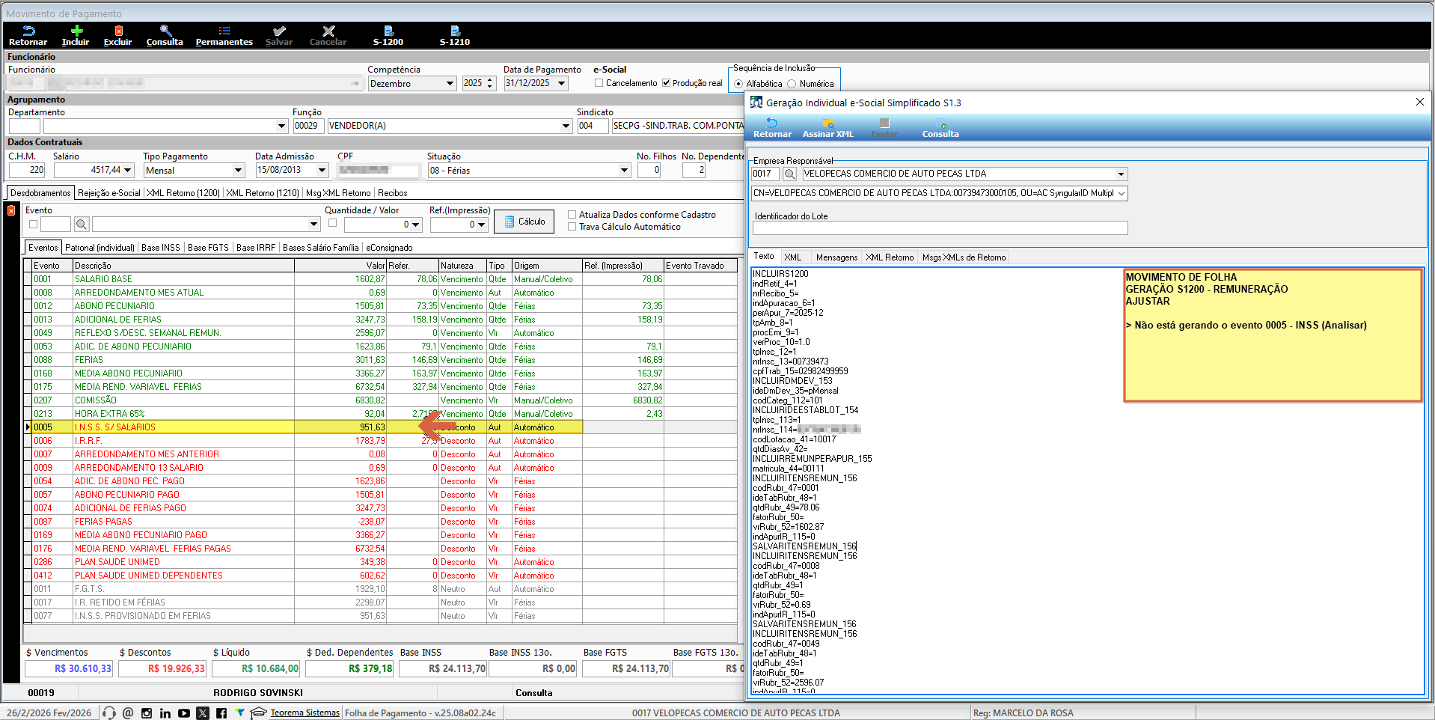The image size is (1435, 720).
Task: Open the XML Retorno (1200) tab
Action: (183, 193)
